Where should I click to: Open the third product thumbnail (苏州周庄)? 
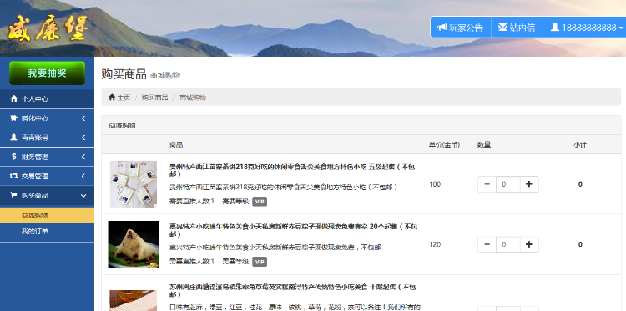134,300
